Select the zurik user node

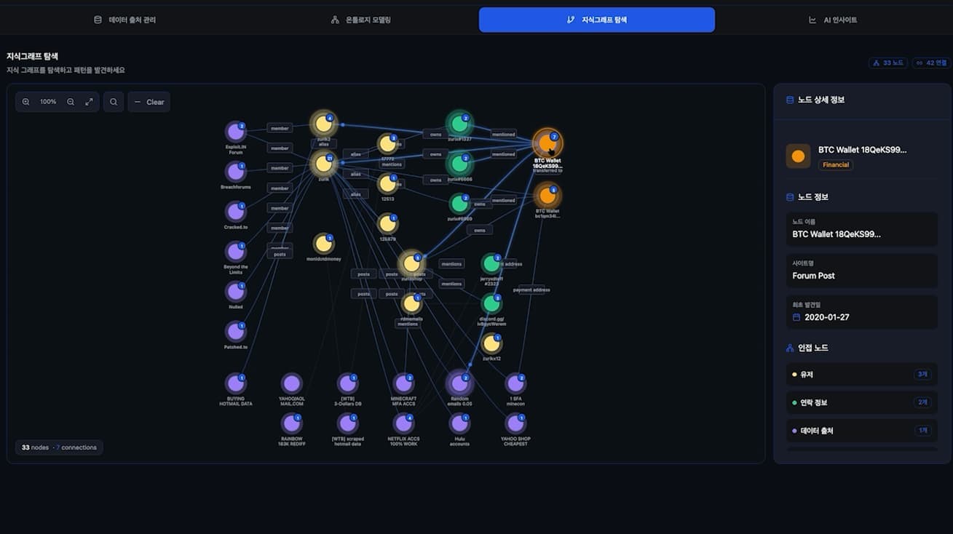tap(323, 164)
